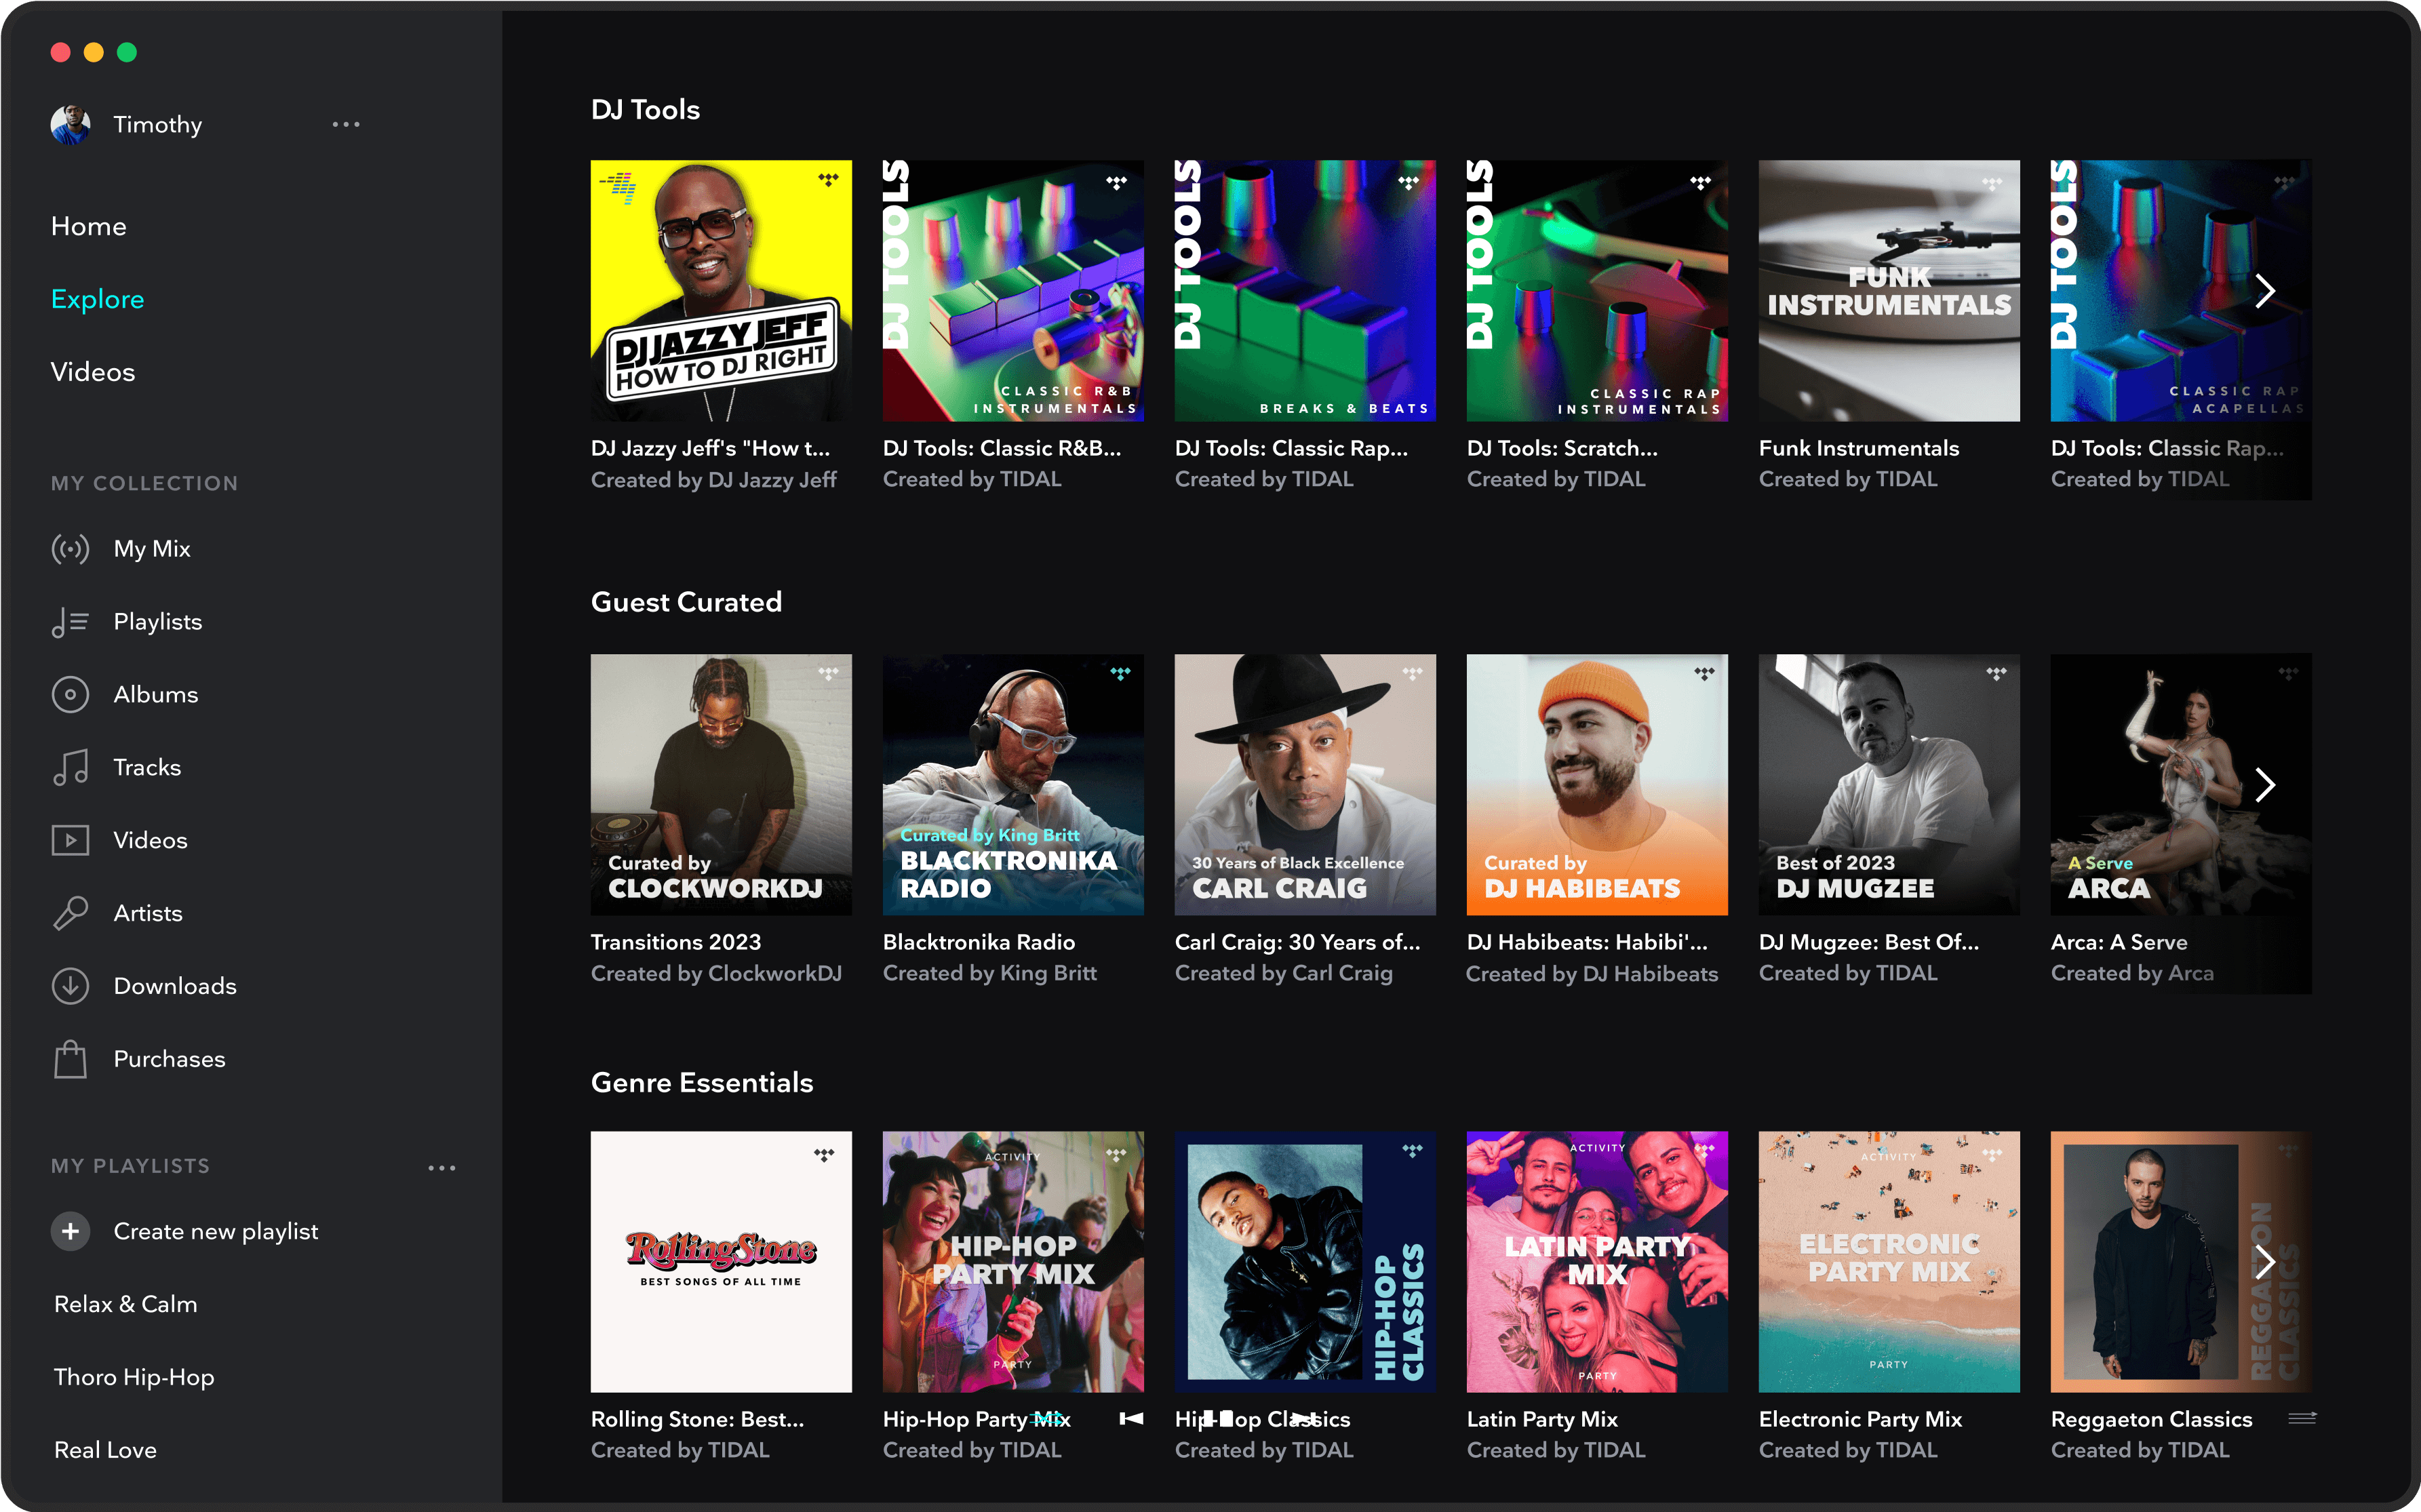Pause the current playback
The height and width of the screenshot is (1512, 2421).
point(1218,1418)
